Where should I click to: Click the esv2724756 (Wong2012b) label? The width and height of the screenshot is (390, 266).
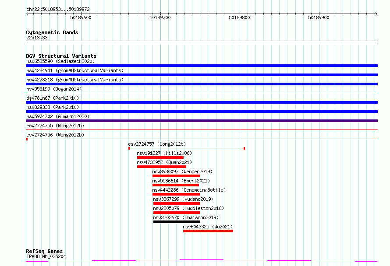point(55,135)
